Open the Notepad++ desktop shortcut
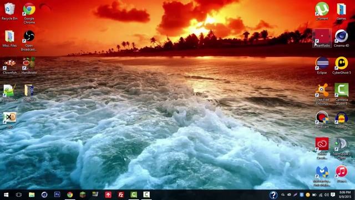 [x=9, y=93]
